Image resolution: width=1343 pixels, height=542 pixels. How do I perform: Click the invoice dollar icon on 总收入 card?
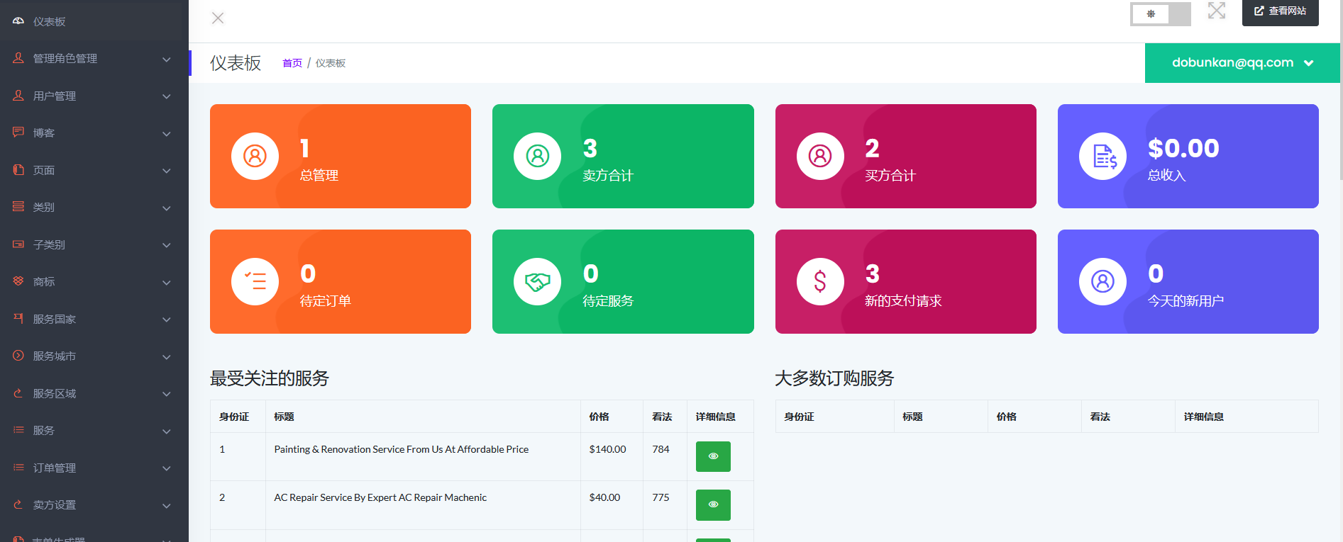[x=1103, y=156]
